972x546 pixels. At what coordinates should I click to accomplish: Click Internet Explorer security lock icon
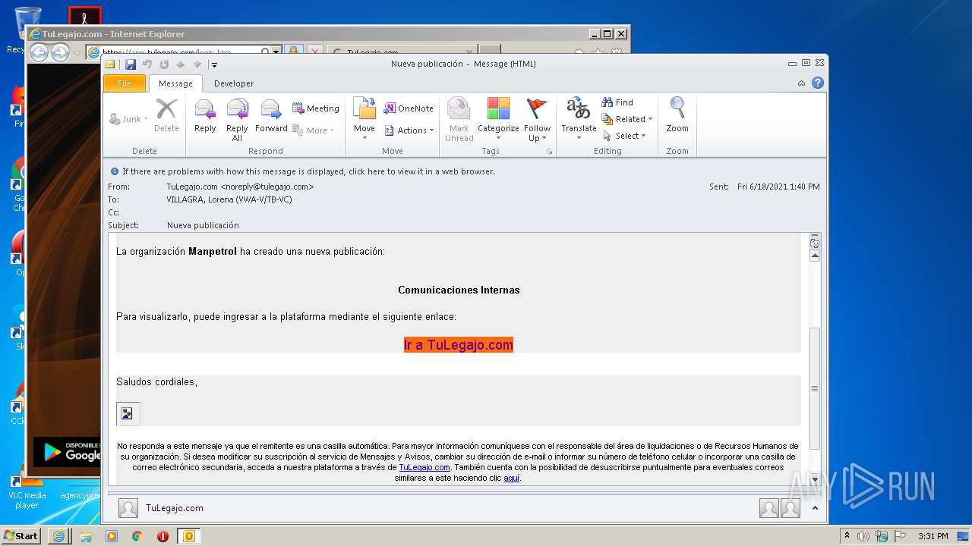(x=294, y=52)
